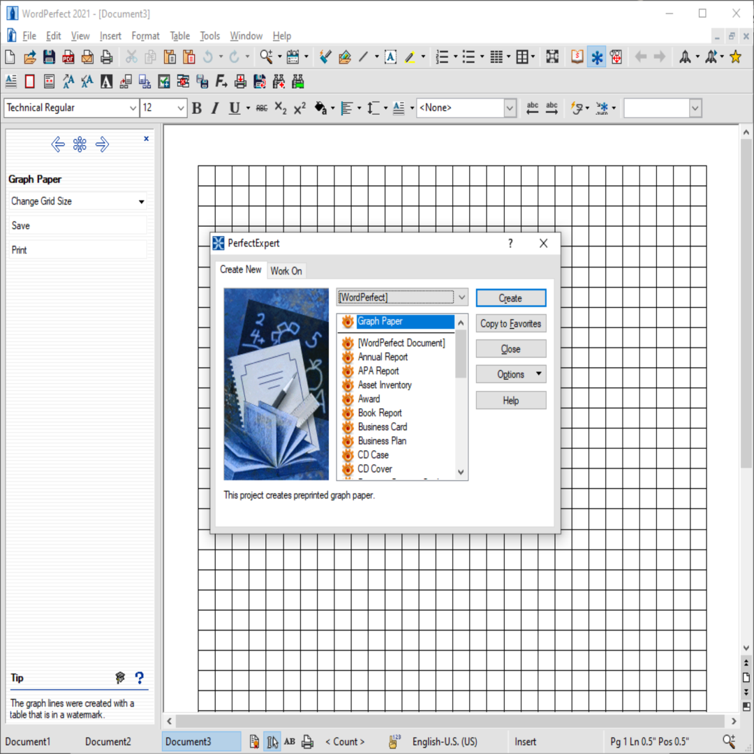Open the font size 12 dropdown
The width and height of the screenshot is (754, 754).
click(x=181, y=108)
